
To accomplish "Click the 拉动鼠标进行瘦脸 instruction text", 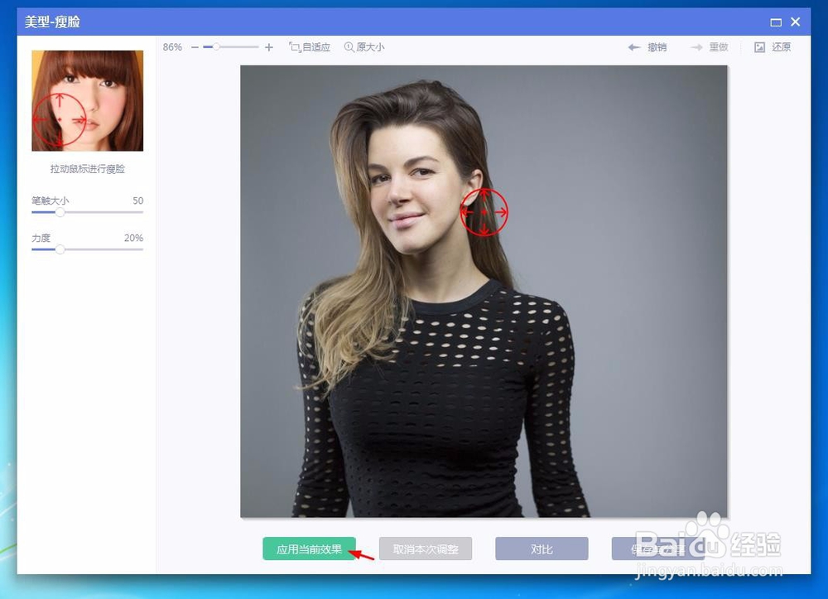I will [88, 169].
